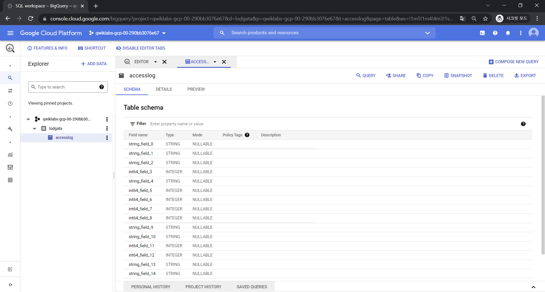The height and width of the screenshot is (292, 545).
Task: Open actions menu for lodgata dataset
Action: click(107, 128)
